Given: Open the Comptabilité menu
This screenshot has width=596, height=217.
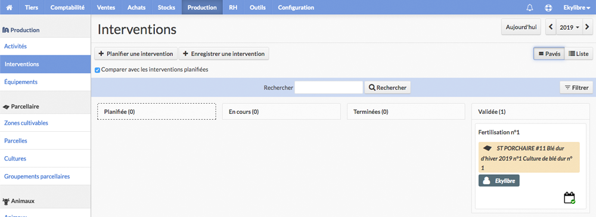Looking at the screenshot, I should click(67, 8).
